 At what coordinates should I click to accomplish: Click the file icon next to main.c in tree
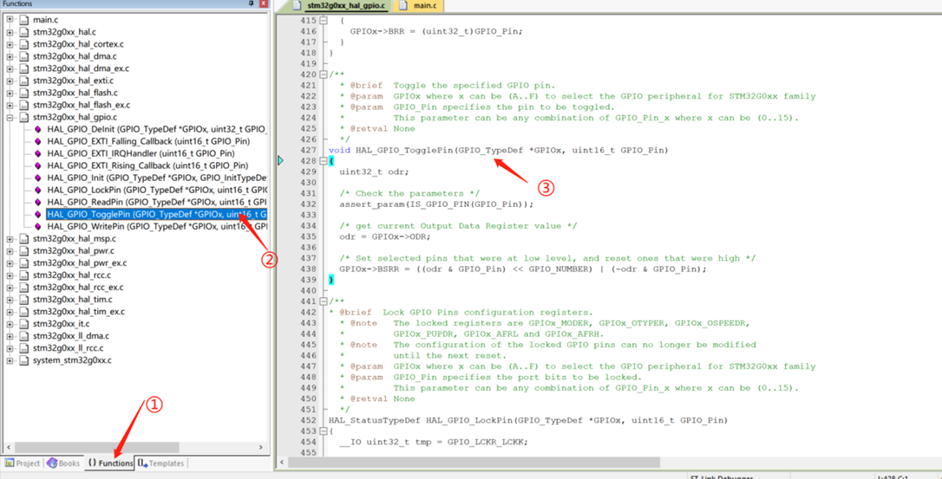coord(23,20)
